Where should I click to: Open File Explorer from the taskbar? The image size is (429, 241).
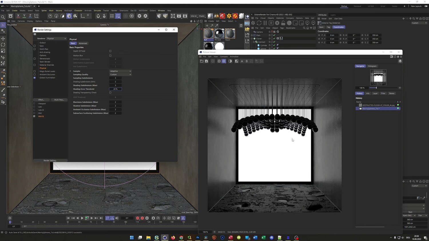pos(148,238)
